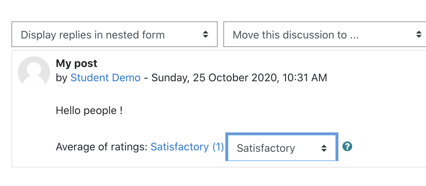Click the 10:31 AM time text
426x186 pixels.
305,78
